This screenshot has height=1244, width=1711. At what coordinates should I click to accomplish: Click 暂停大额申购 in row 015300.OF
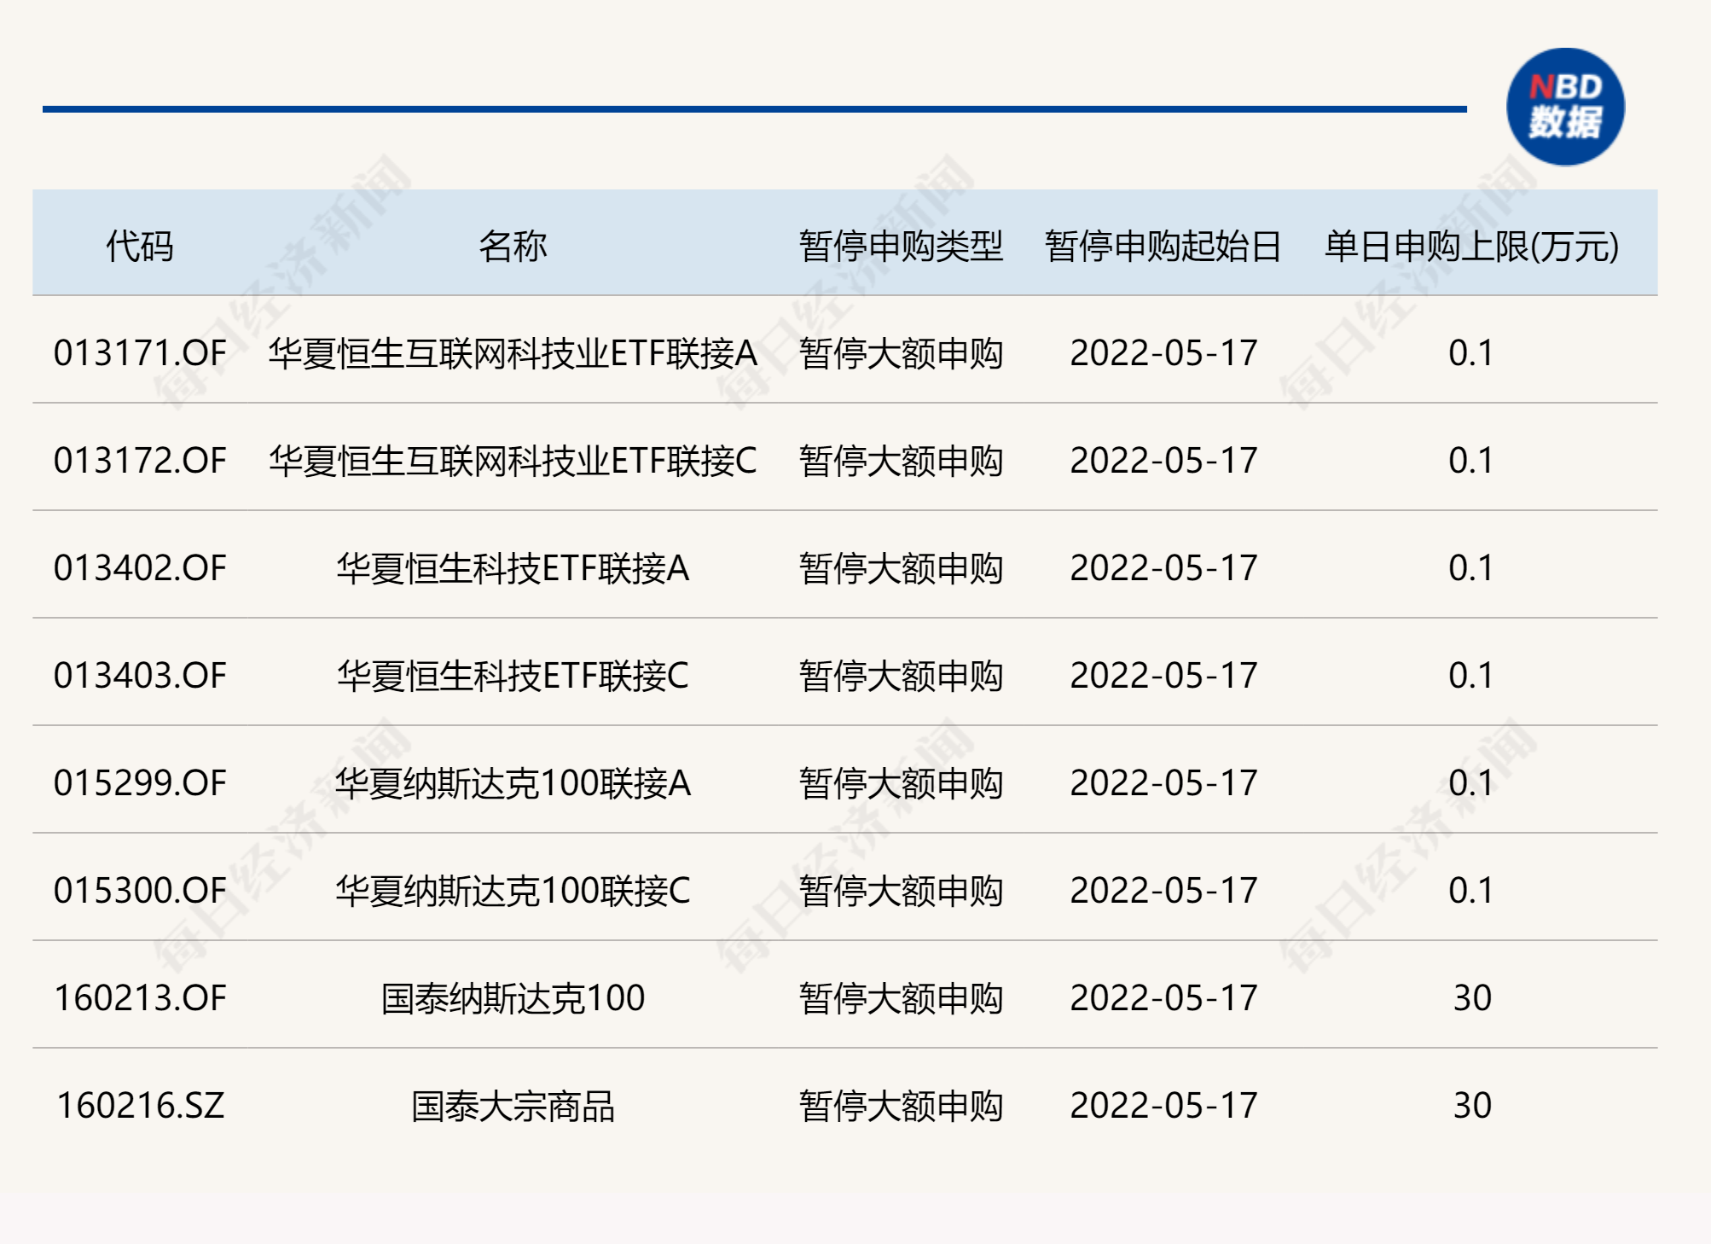coord(901,891)
